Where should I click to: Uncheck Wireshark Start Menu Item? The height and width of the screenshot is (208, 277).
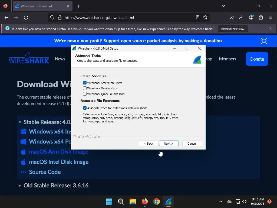pos(85,83)
